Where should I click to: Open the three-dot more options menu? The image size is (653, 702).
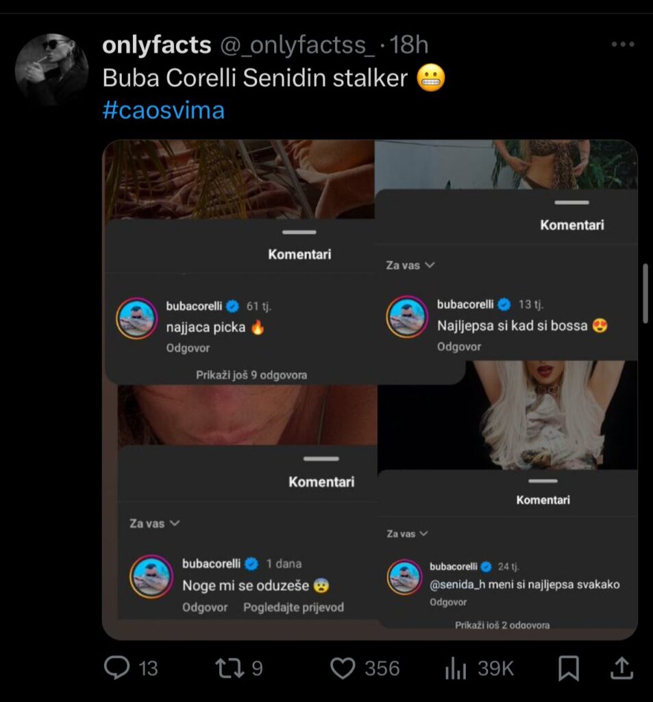pos(622,45)
